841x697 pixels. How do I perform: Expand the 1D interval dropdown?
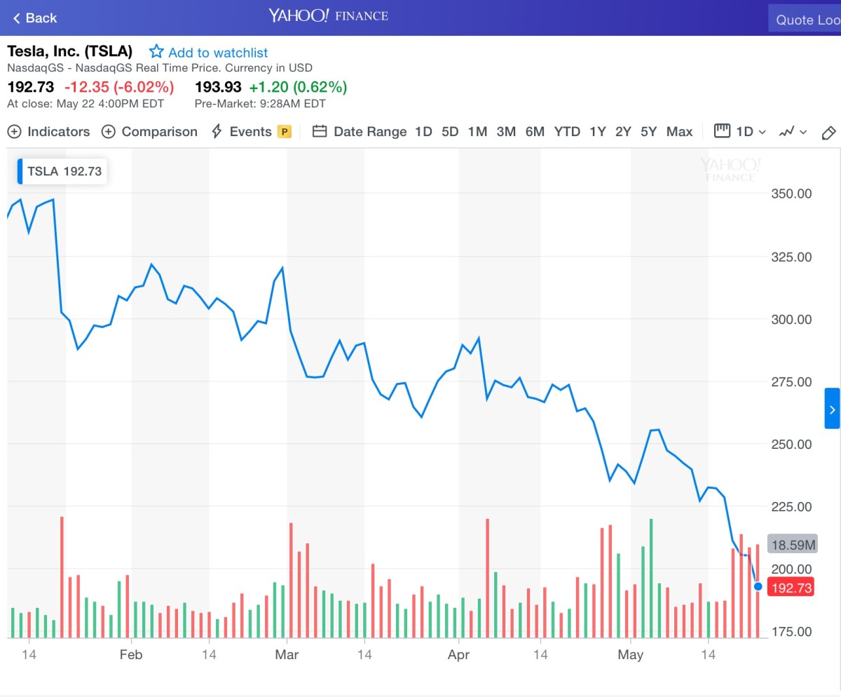746,132
